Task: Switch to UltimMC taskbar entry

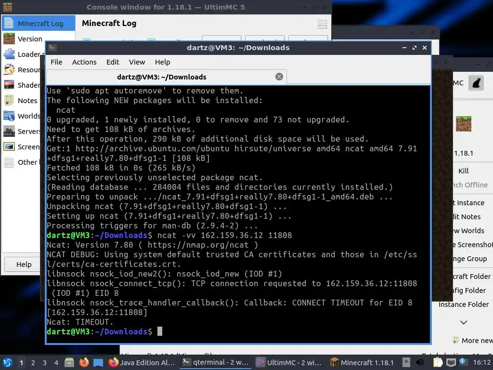Action: click(x=289, y=362)
